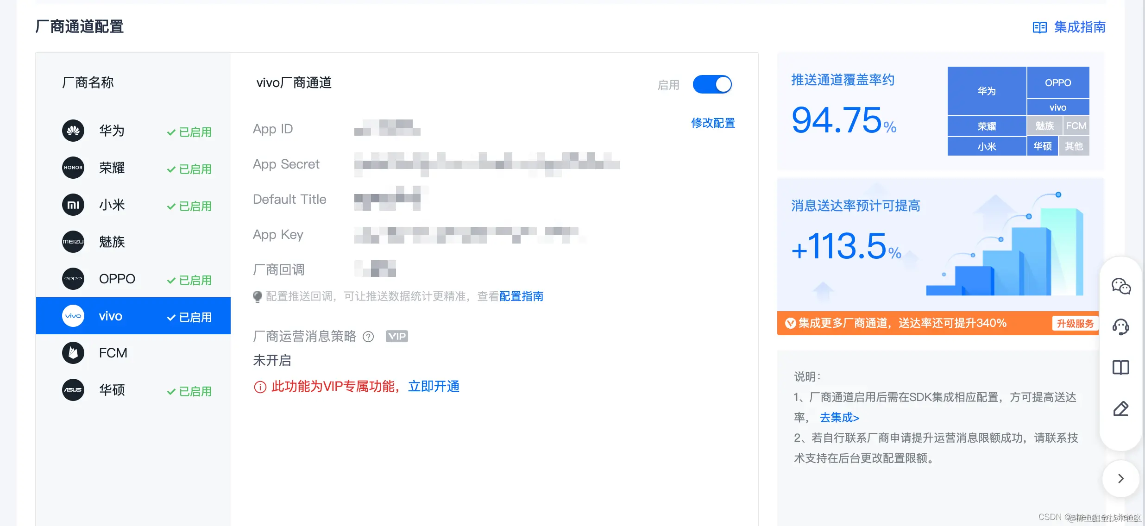
Task: Click the 升级服务 upgrade service button
Action: pos(1075,324)
